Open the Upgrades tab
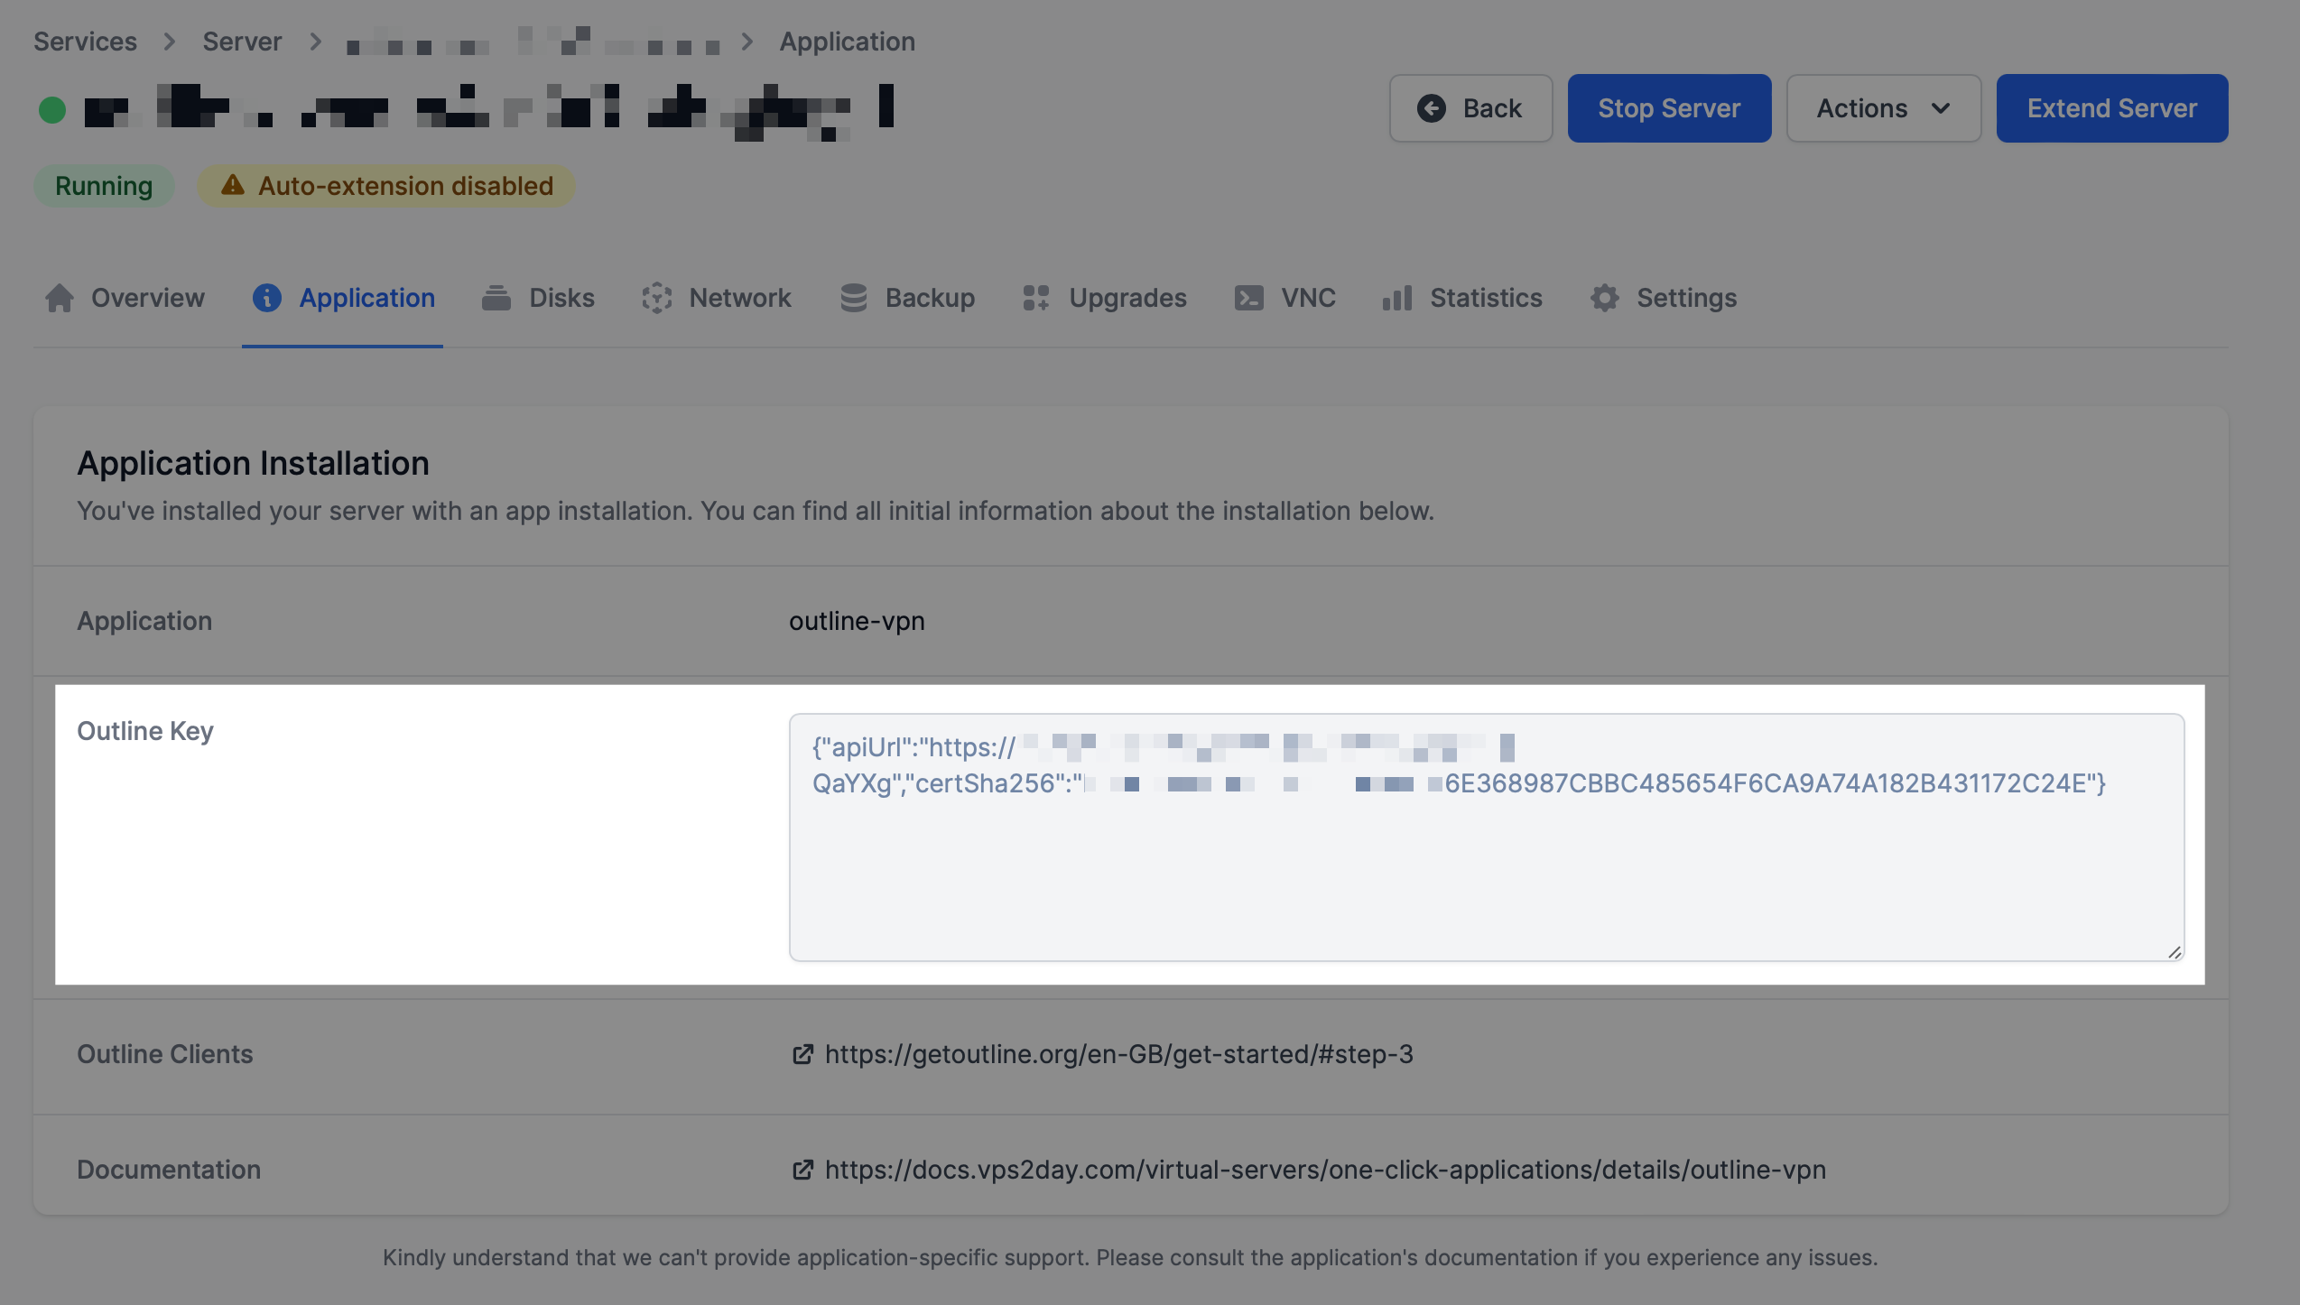The width and height of the screenshot is (2300, 1305). click(x=1128, y=299)
